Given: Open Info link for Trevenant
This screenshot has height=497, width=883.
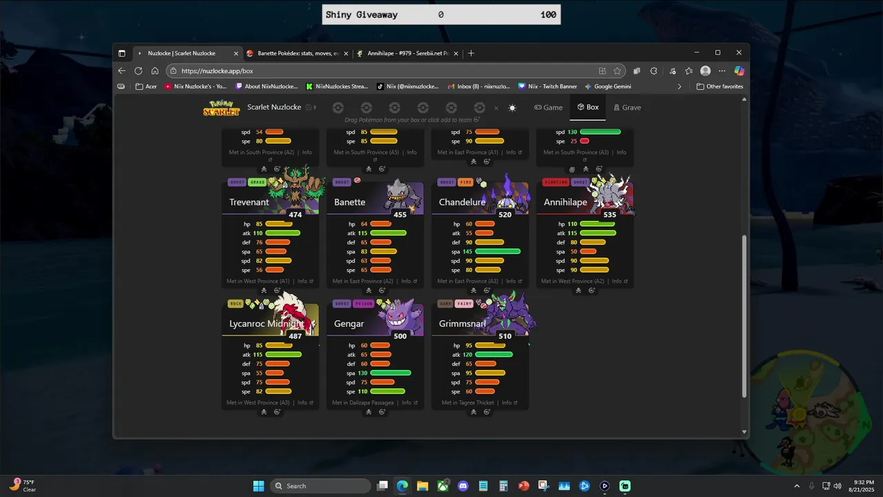Looking at the screenshot, I should (305, 281).
